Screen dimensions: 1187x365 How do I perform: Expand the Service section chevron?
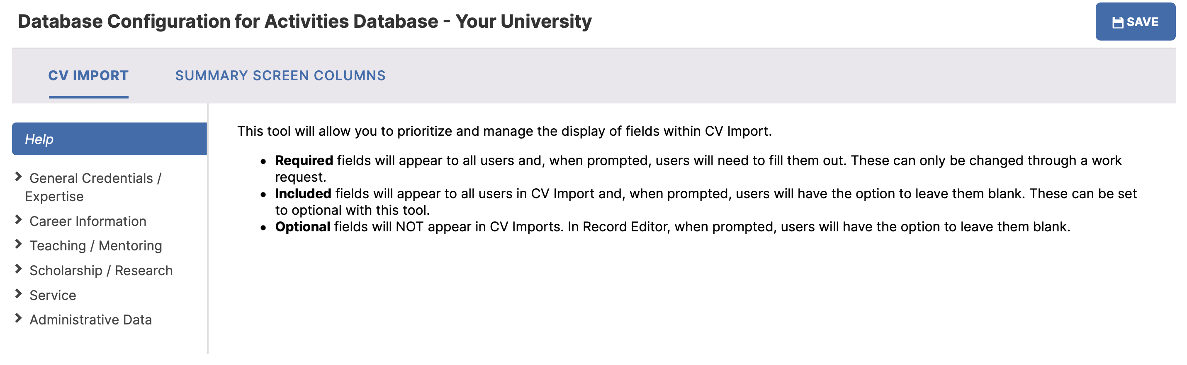18,294
